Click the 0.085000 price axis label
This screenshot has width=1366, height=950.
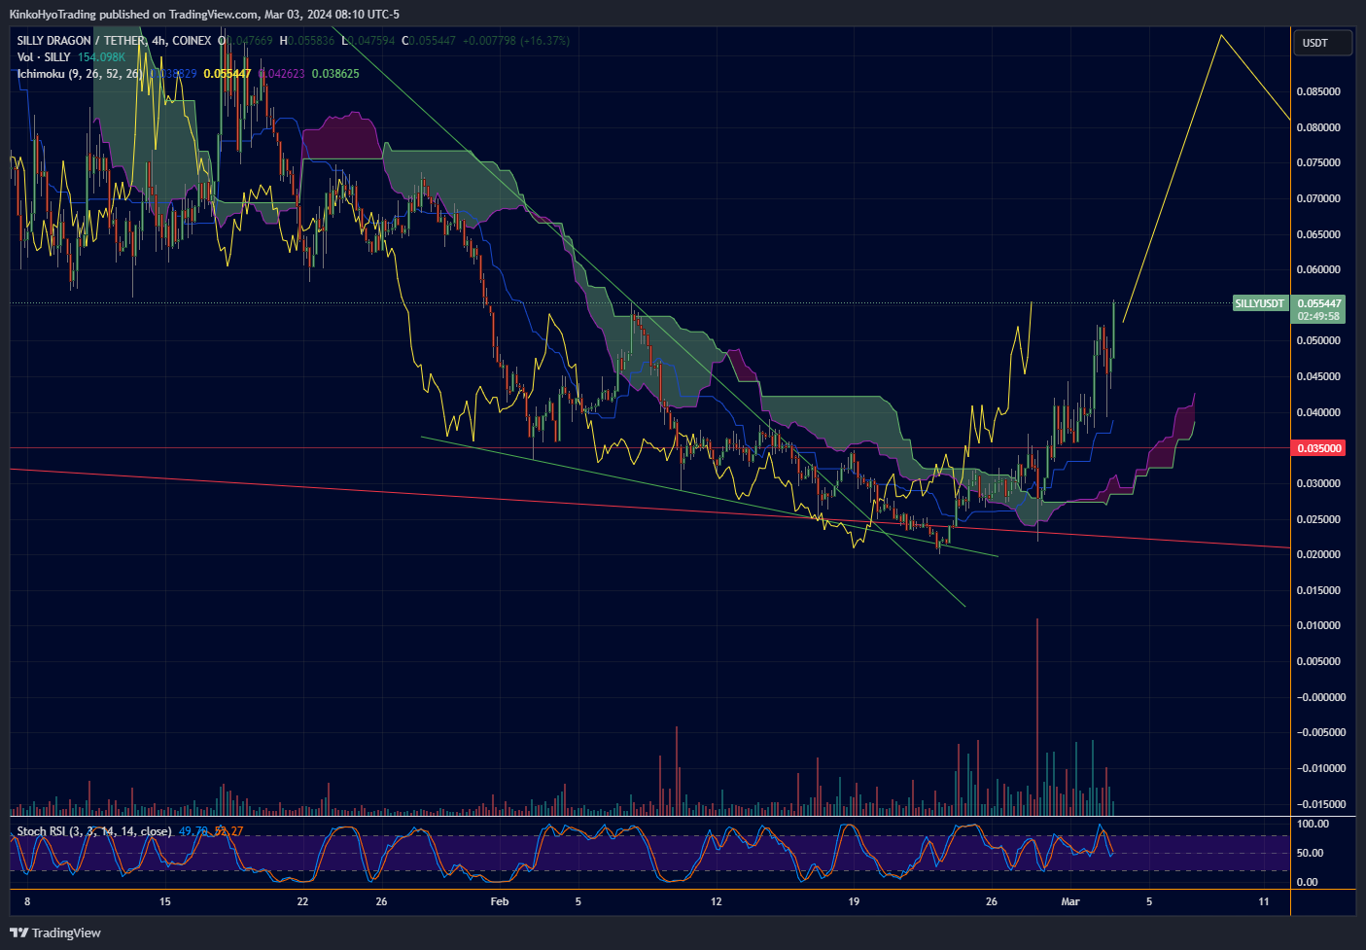point(1318,92)
